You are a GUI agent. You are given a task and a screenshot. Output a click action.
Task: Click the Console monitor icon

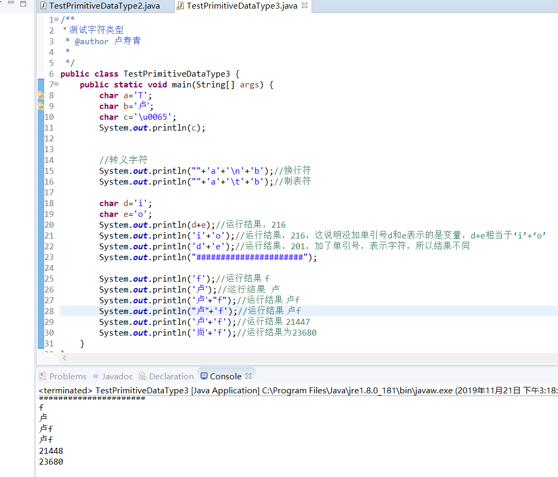(204, 376)
